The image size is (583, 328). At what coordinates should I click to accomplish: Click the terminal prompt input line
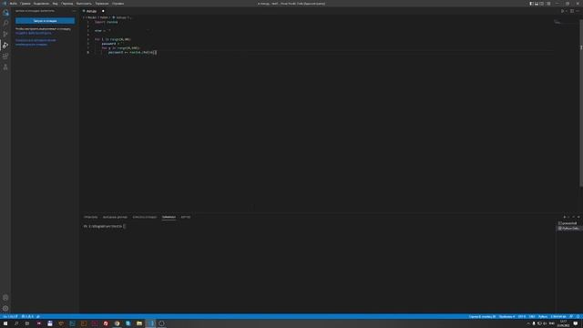coord(104,226)
